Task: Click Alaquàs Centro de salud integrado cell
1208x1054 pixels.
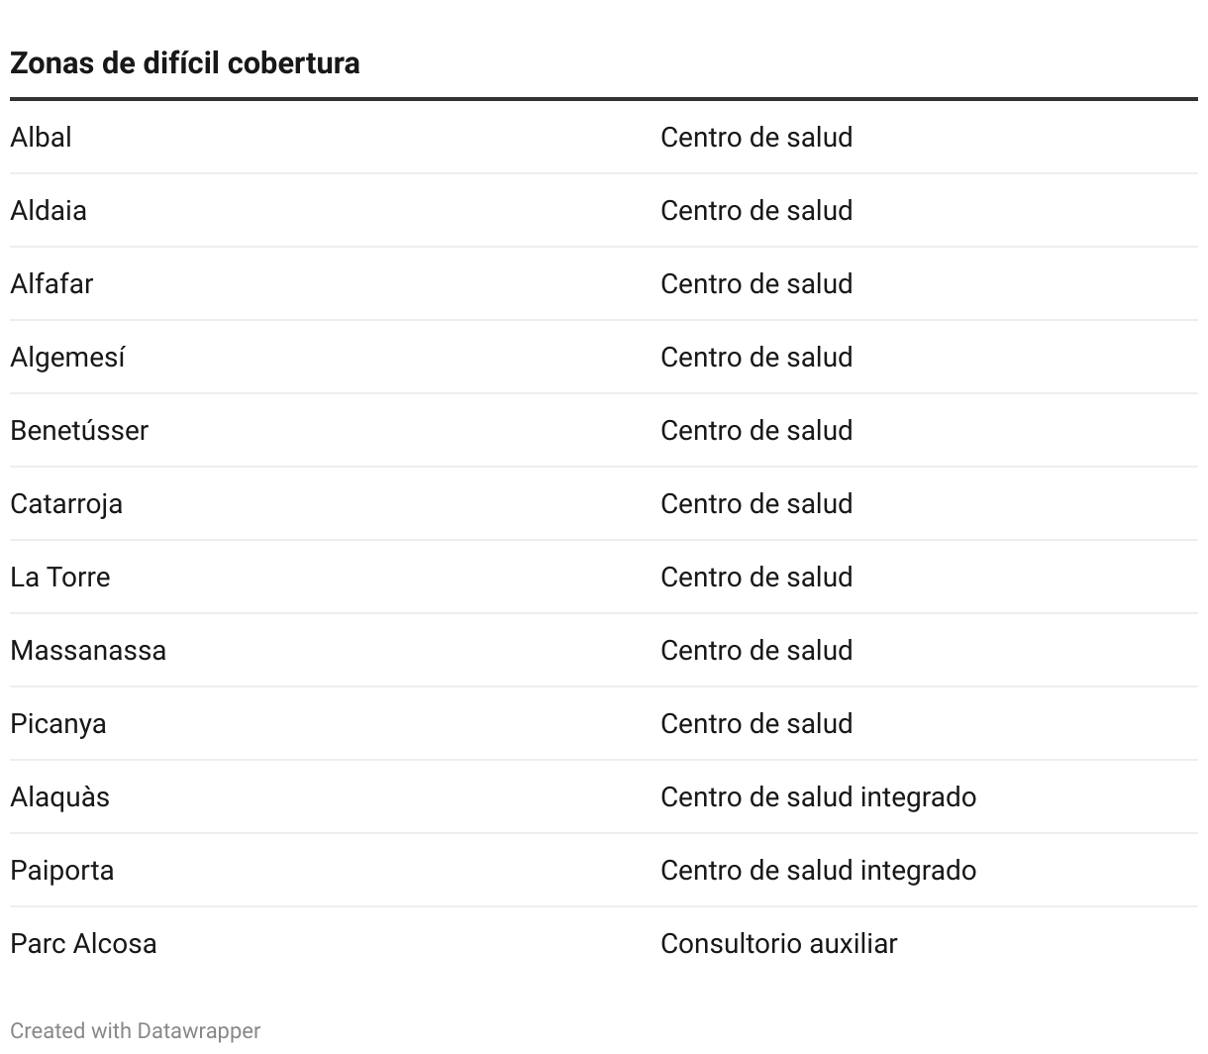Action: pos(818,796)
